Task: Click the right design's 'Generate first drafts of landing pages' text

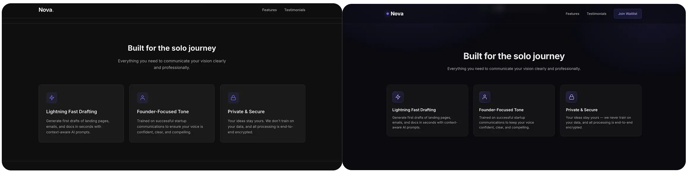Action: (x=425, y=122)
